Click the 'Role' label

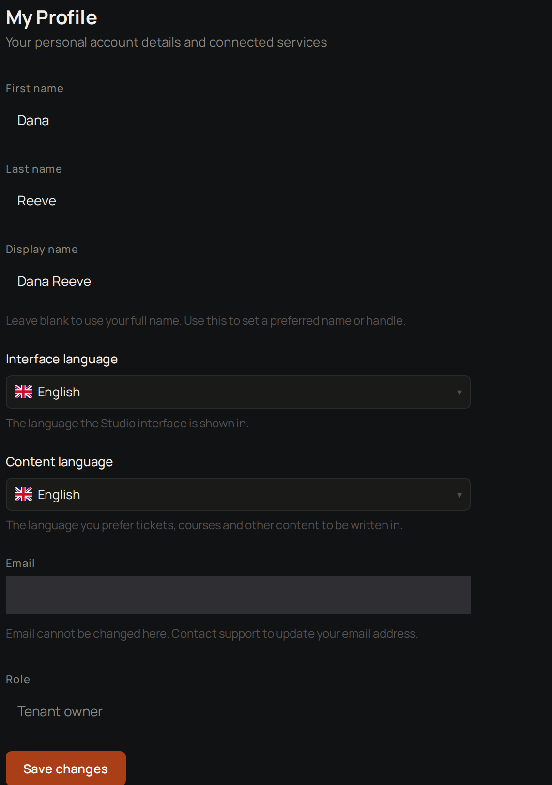click(x=18, y=679)
